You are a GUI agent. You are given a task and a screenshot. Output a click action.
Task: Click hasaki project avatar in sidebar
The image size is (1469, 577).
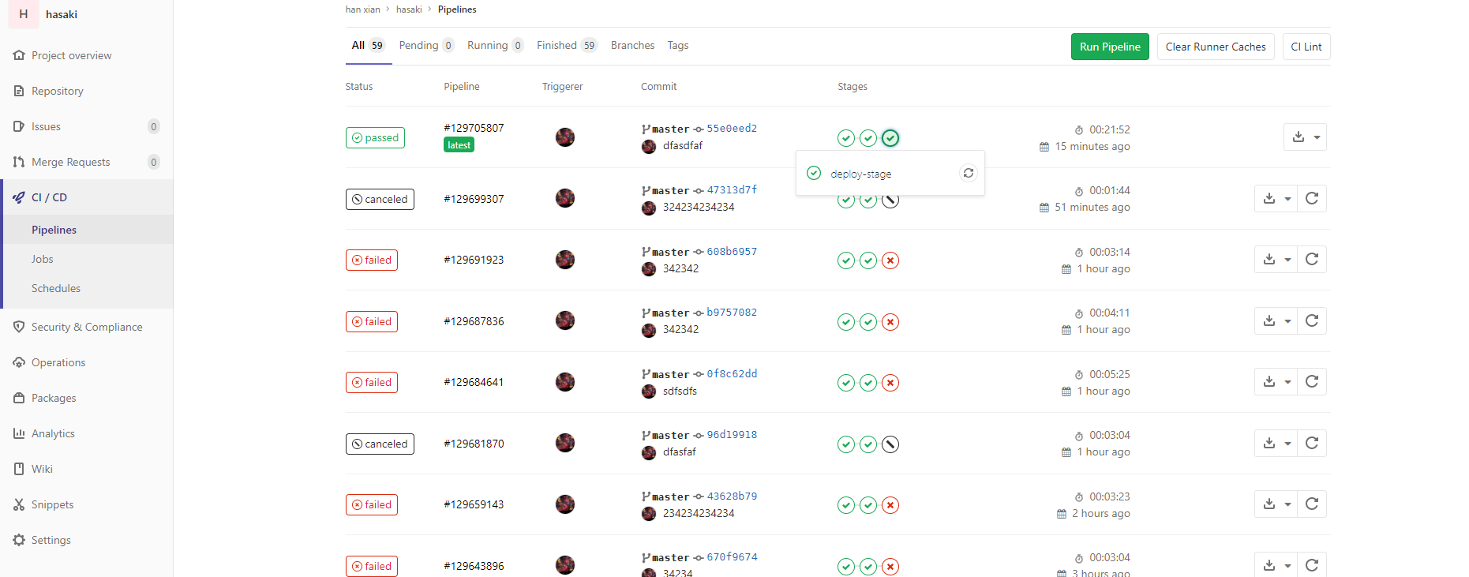(24, 14)
